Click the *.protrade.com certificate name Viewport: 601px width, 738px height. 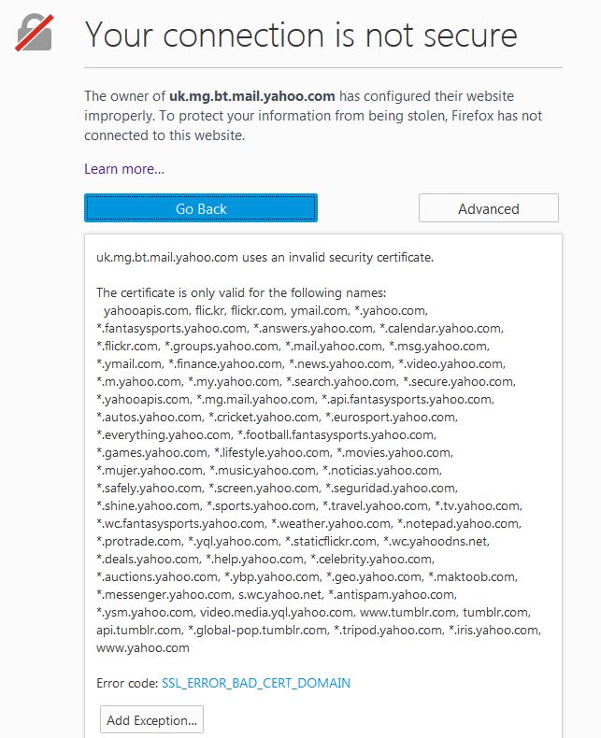(x=138, y=541)
